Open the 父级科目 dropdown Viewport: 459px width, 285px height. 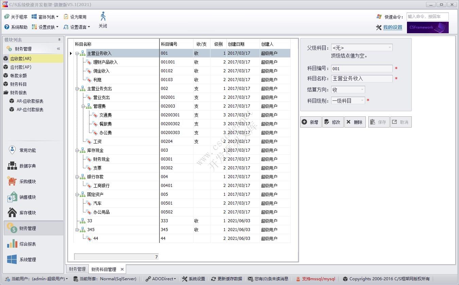[389, 47]
